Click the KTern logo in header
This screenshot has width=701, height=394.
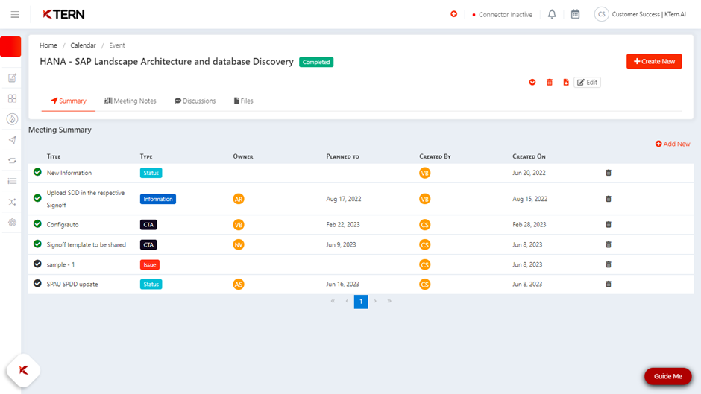63,14
